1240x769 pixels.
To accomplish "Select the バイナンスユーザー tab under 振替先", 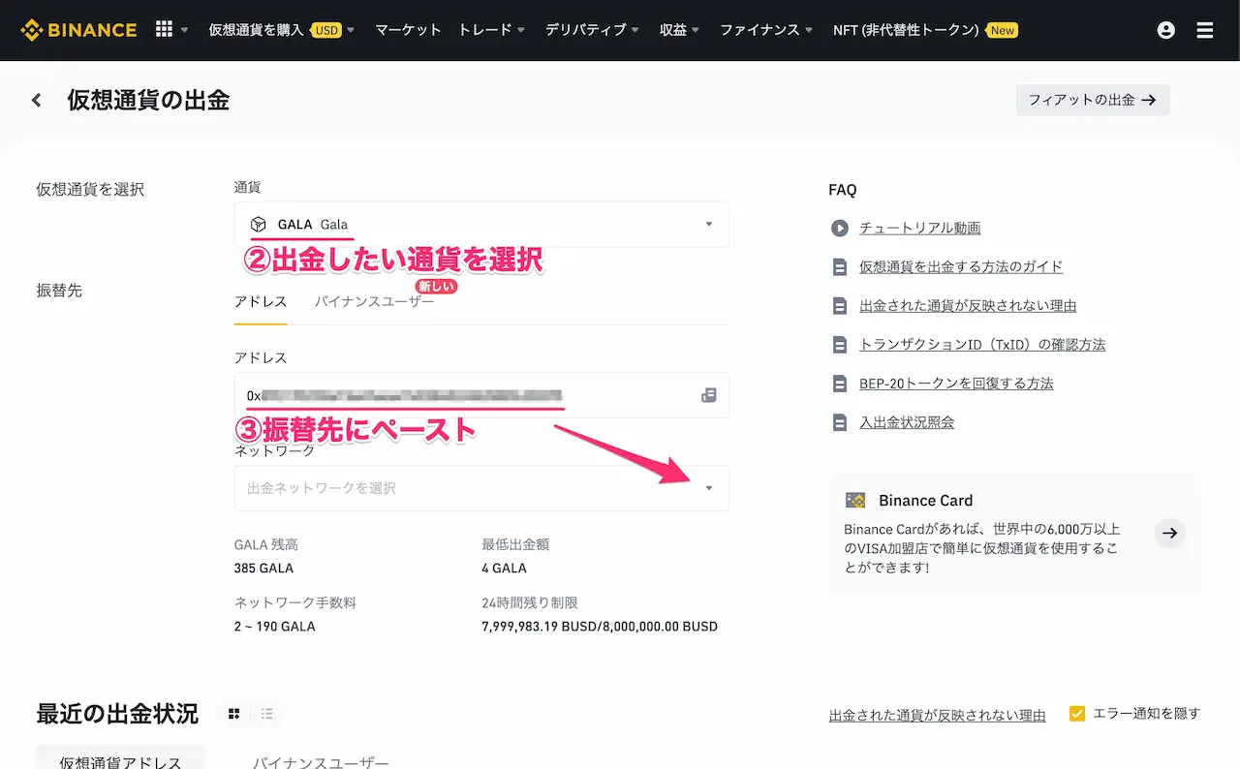I will tap(374, 302).
